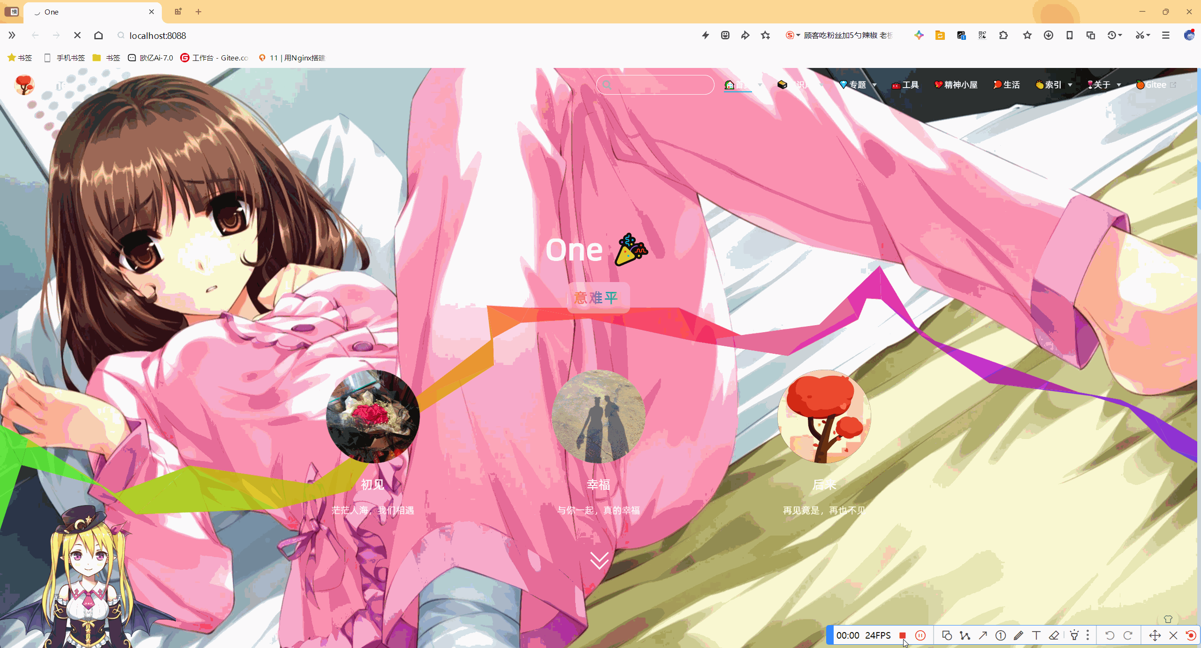Click the site search input box
This screenshot has height=648, width=1201.
point(655,85)
